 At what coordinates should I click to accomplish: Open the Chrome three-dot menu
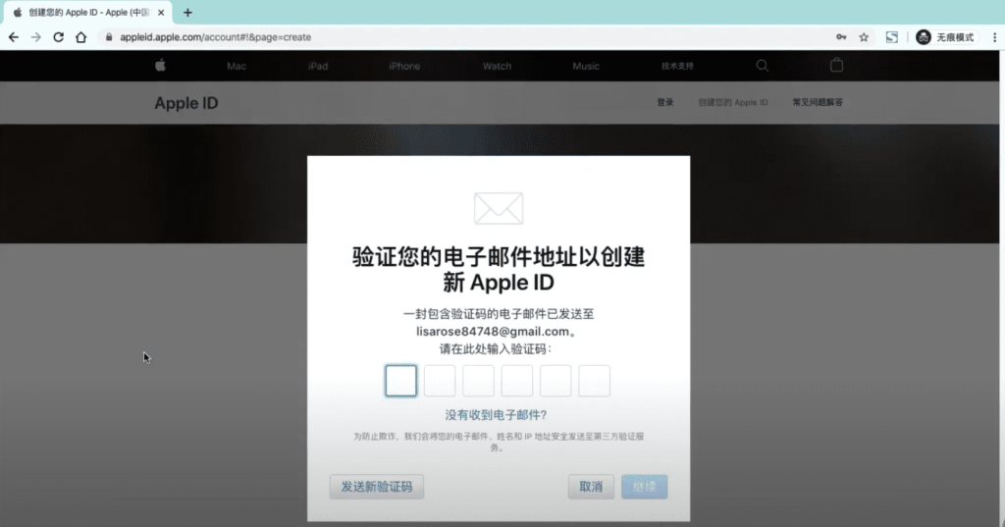[x=994, y=37]
